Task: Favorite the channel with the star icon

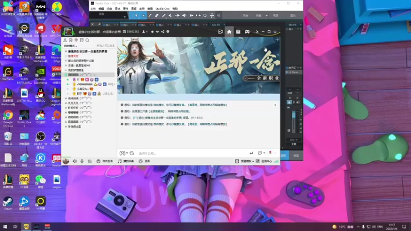Action: [x=152, y=32]
